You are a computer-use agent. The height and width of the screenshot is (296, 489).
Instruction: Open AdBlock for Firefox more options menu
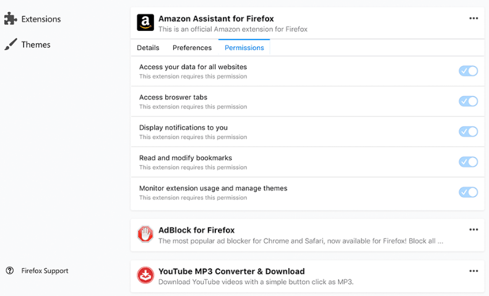(x=474, y=230)
